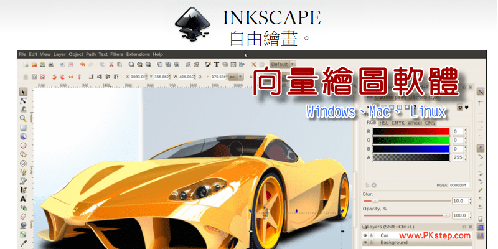
Task: Switch to the Wheel color tab
Action: [x=415, y=123]
